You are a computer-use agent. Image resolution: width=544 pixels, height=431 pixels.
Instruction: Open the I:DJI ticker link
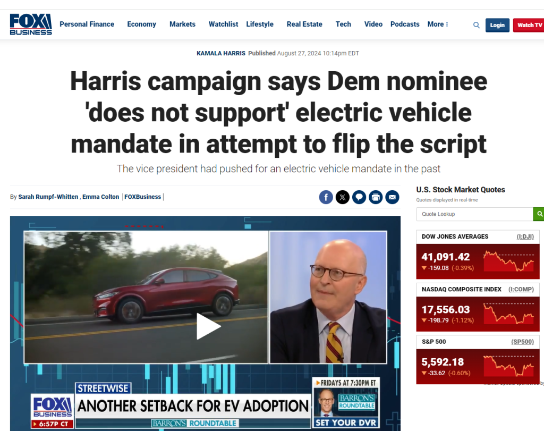(x=525, y=236)
